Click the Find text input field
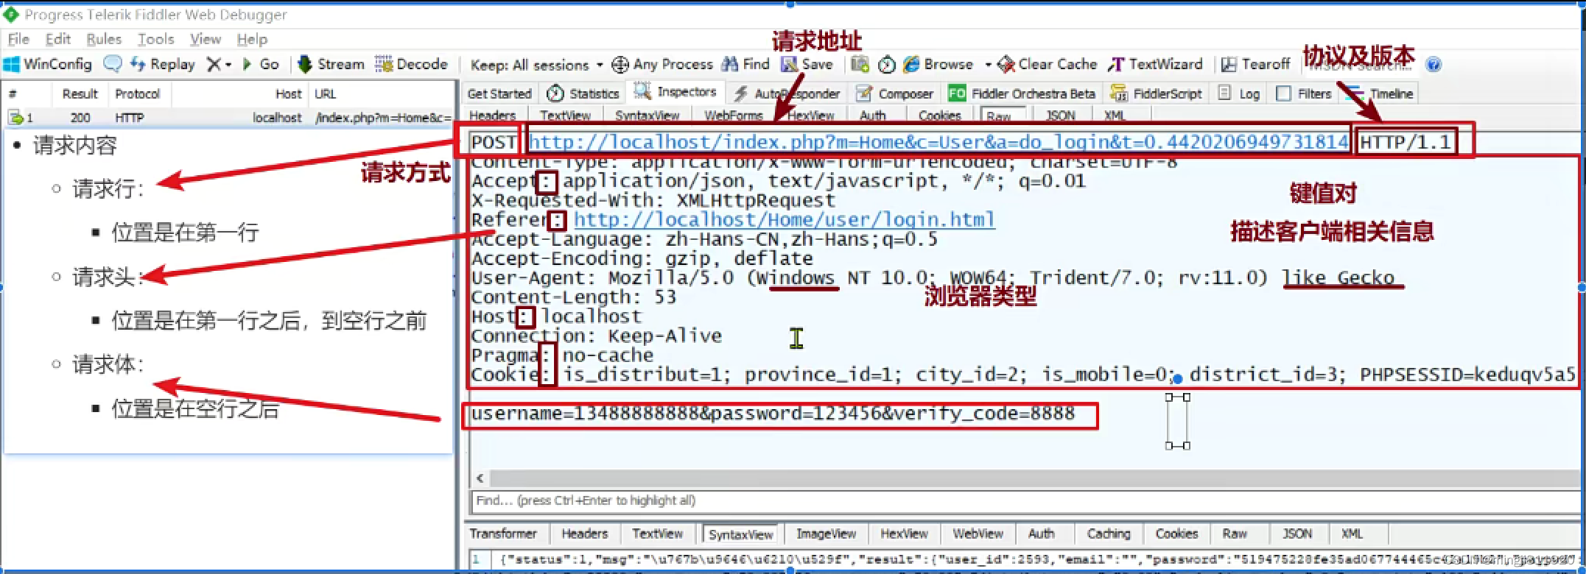The image size is (1586, 574). [x=1024, y=500]
